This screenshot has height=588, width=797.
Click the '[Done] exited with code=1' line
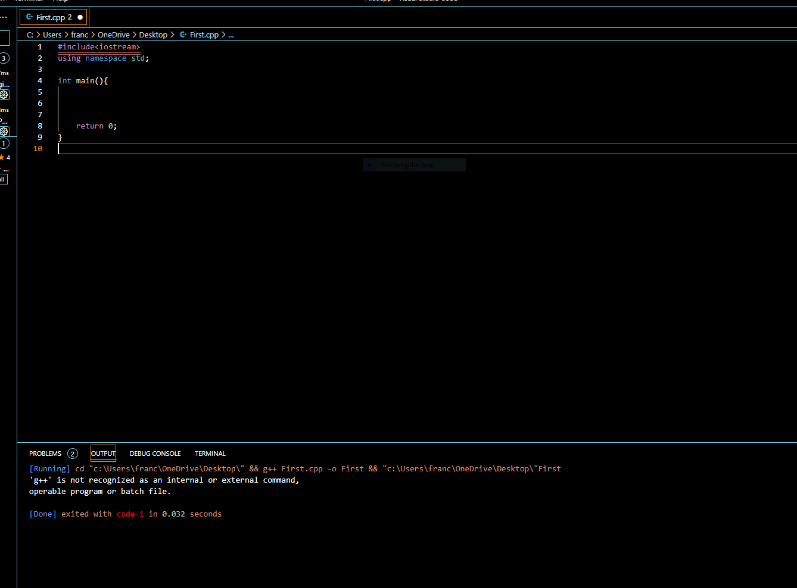click(126, 514)
